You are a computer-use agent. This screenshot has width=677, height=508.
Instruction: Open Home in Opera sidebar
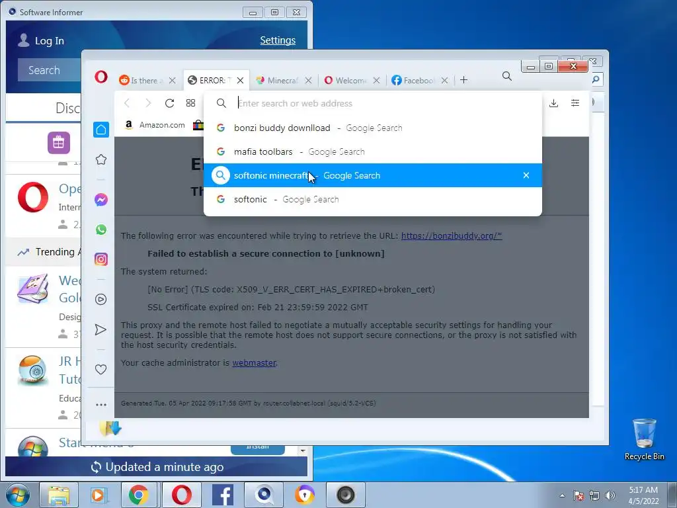point(101,130)
